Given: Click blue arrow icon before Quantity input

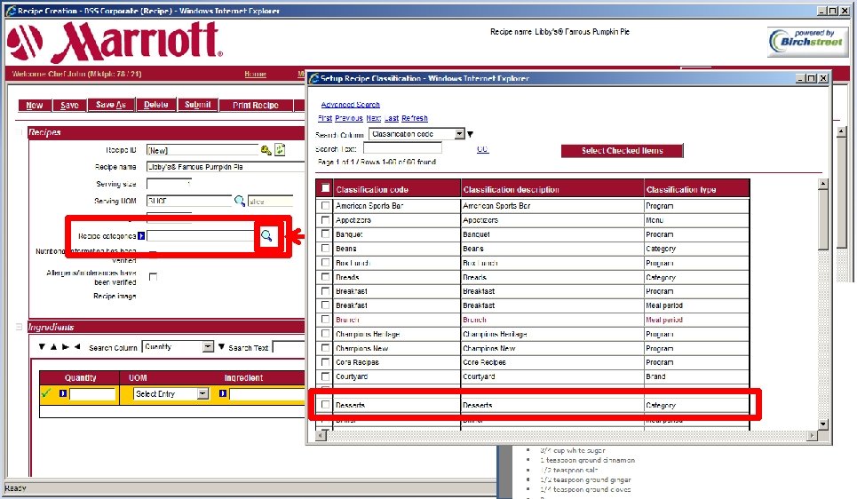Looking at the screenshot, I should tap(63, 393).
